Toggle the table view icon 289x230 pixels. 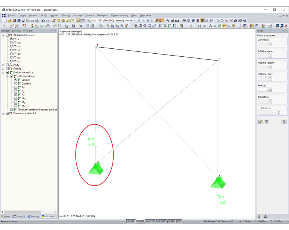pyautogui.click(x=83, y=21)
